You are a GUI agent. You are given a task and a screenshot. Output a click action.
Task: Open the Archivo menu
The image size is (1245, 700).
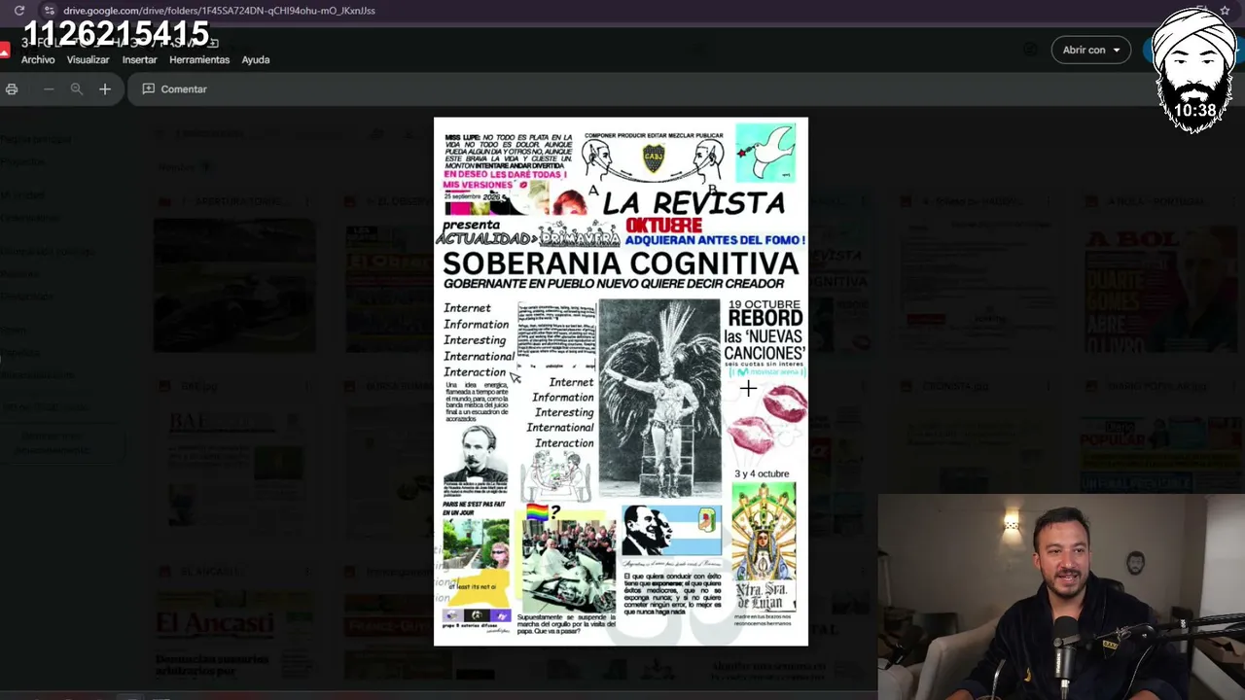pos(38,60)
